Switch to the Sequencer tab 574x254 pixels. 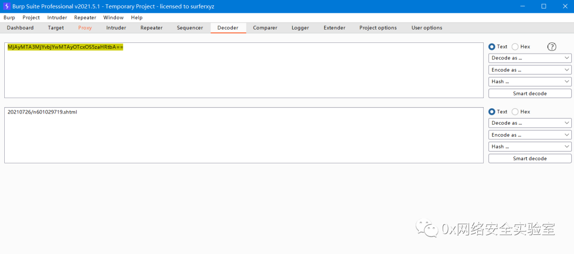(190, 28)
